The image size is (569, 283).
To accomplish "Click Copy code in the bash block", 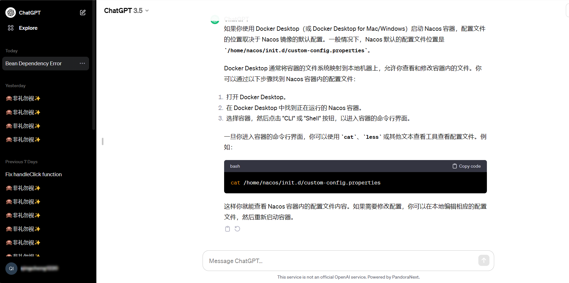I will pos(467,166).
